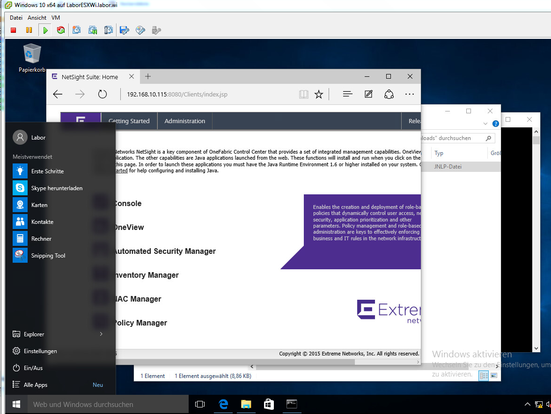Launch Policy Manager

point(141,323)
